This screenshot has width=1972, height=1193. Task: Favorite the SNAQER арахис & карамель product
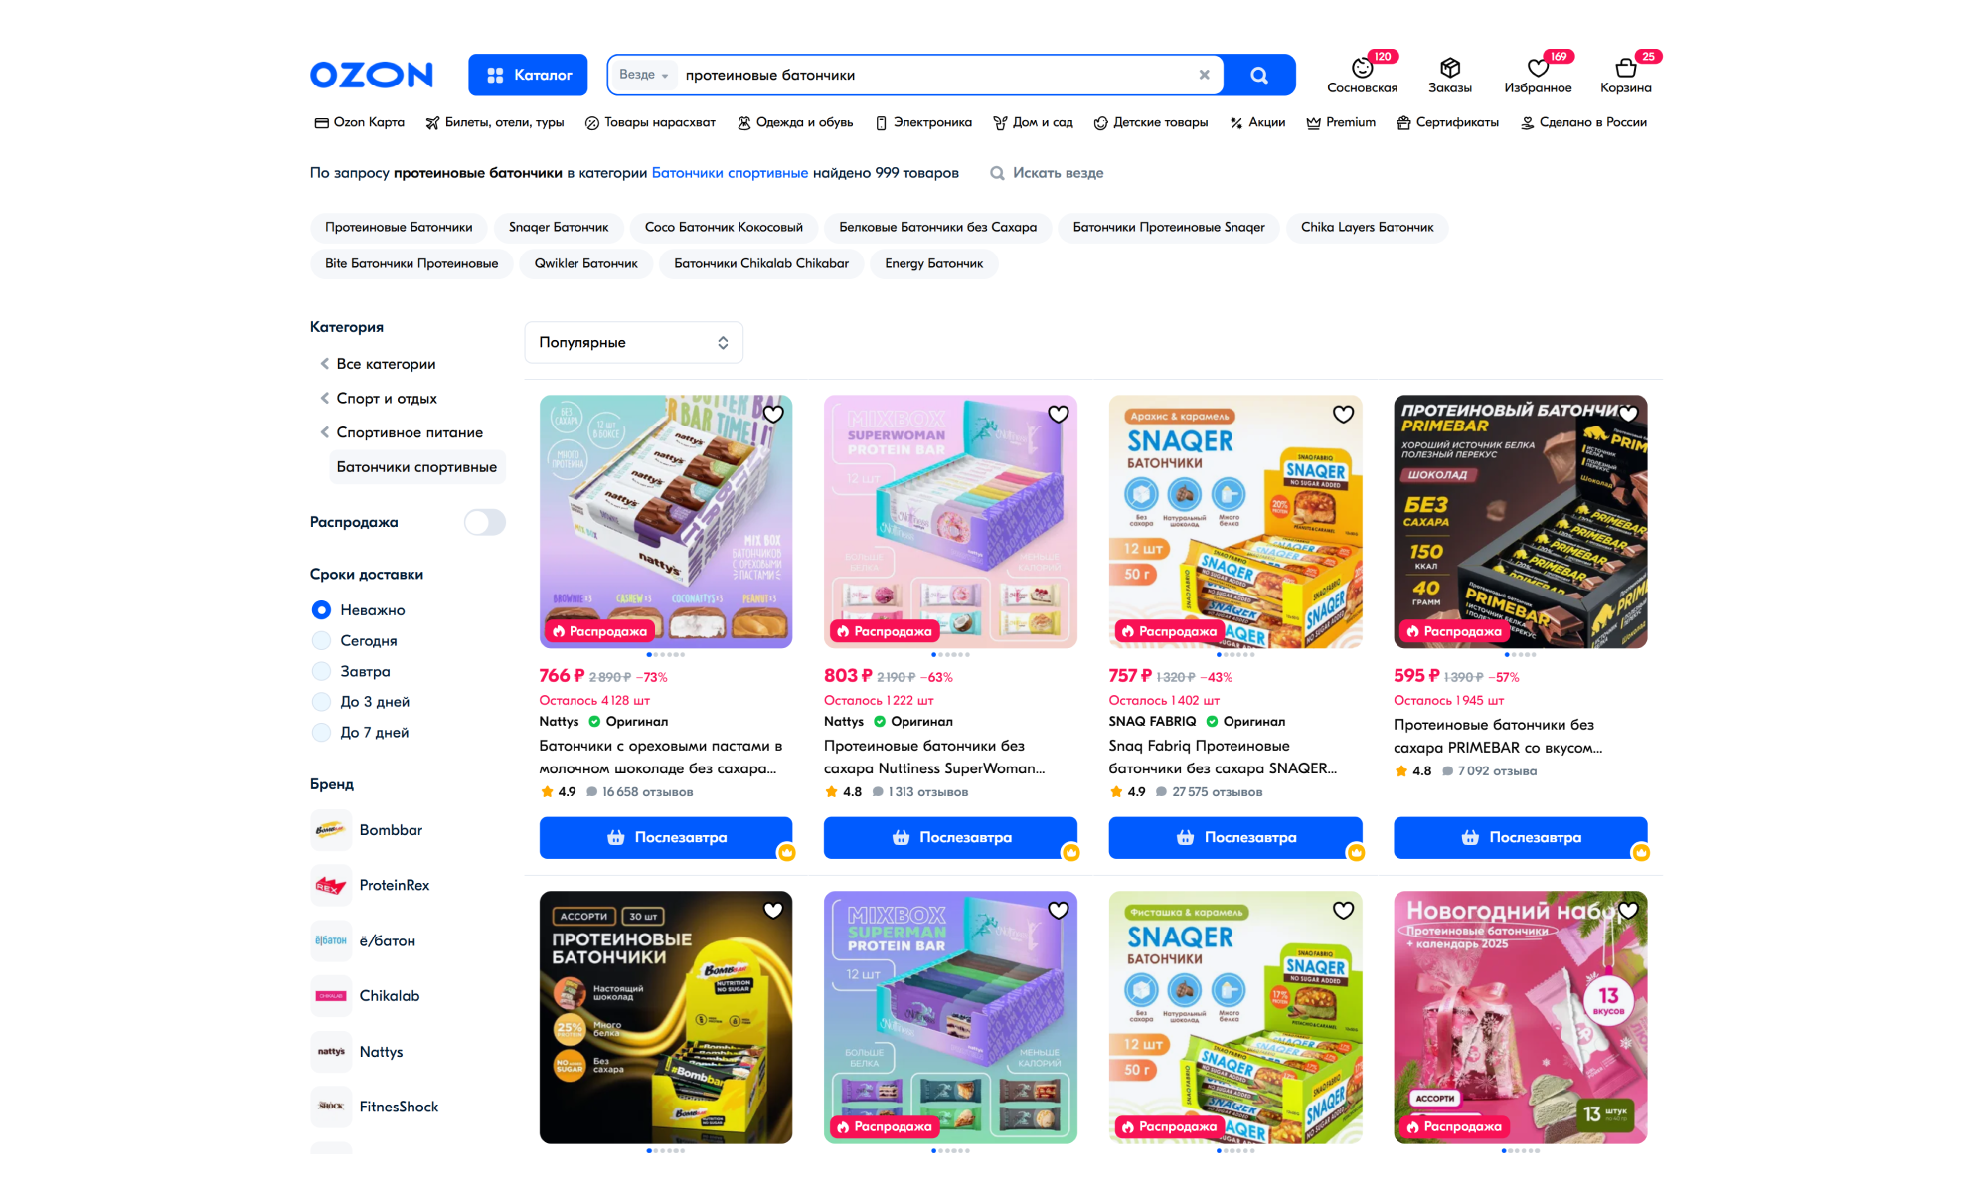tap(1343, 414)
